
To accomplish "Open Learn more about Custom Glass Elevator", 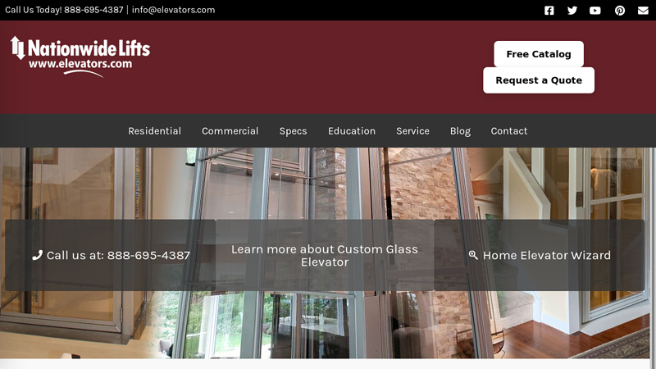I will click(325, 255).
